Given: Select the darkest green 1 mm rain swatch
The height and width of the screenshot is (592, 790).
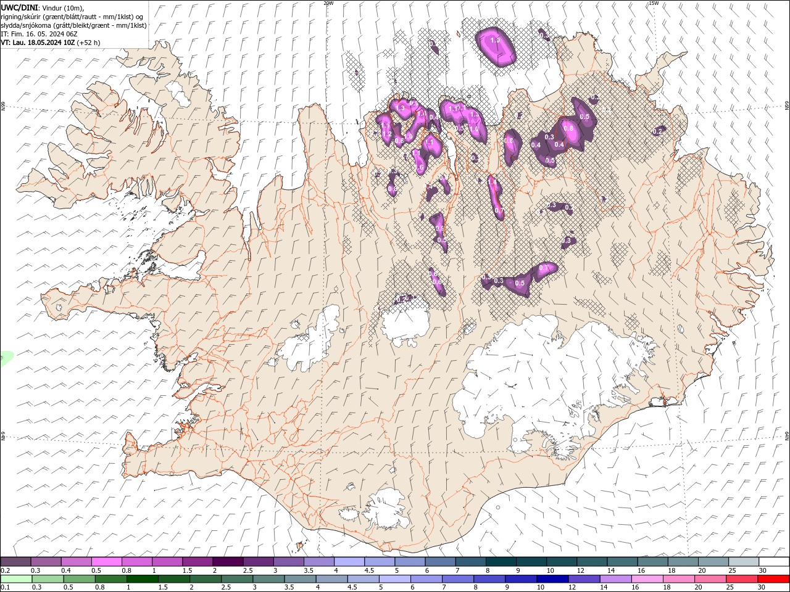Looking at the screenshot, I should pyautogui.click(x=143, y=579).
